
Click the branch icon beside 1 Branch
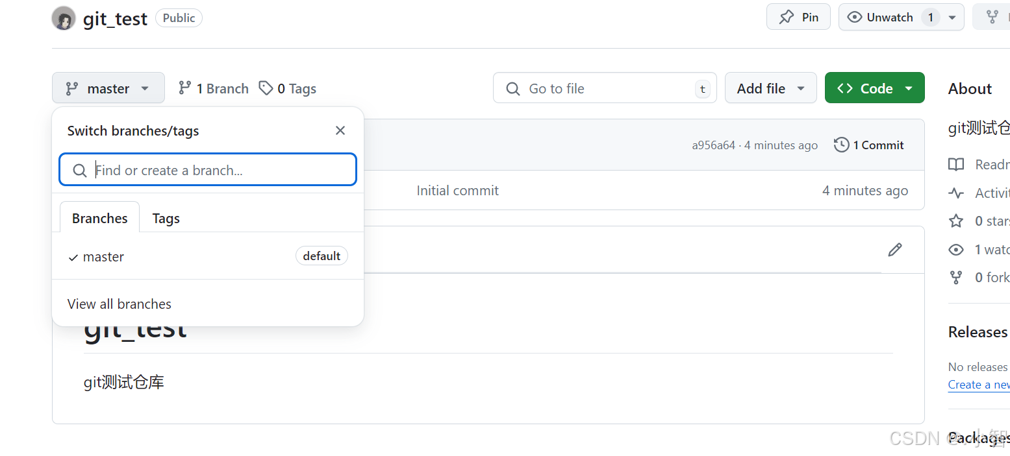tap(185, 88)
